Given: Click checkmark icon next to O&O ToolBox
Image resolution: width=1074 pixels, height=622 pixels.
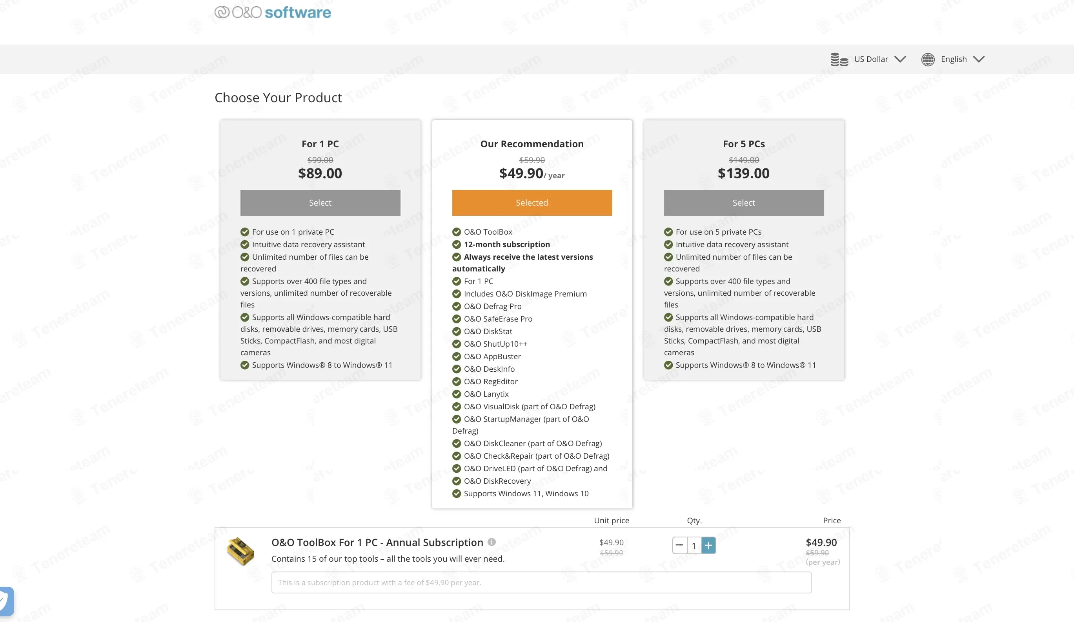Looking at the screenshot, I should tap(457, 232).
